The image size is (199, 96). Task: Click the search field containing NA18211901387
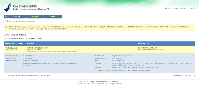coord(38,38)
